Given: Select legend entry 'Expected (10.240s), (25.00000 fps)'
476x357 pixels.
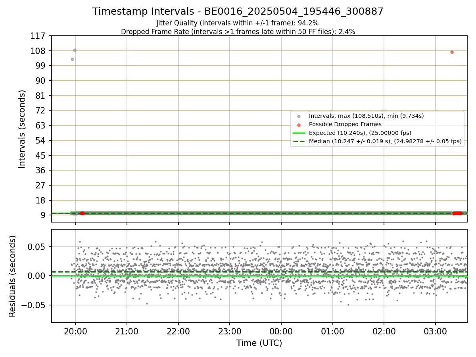Looking at the screenshot, I should tap(360, 133).
